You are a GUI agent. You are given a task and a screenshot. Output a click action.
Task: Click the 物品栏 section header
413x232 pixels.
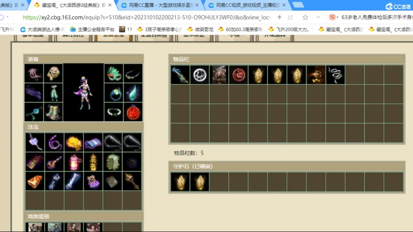[287, 59]
